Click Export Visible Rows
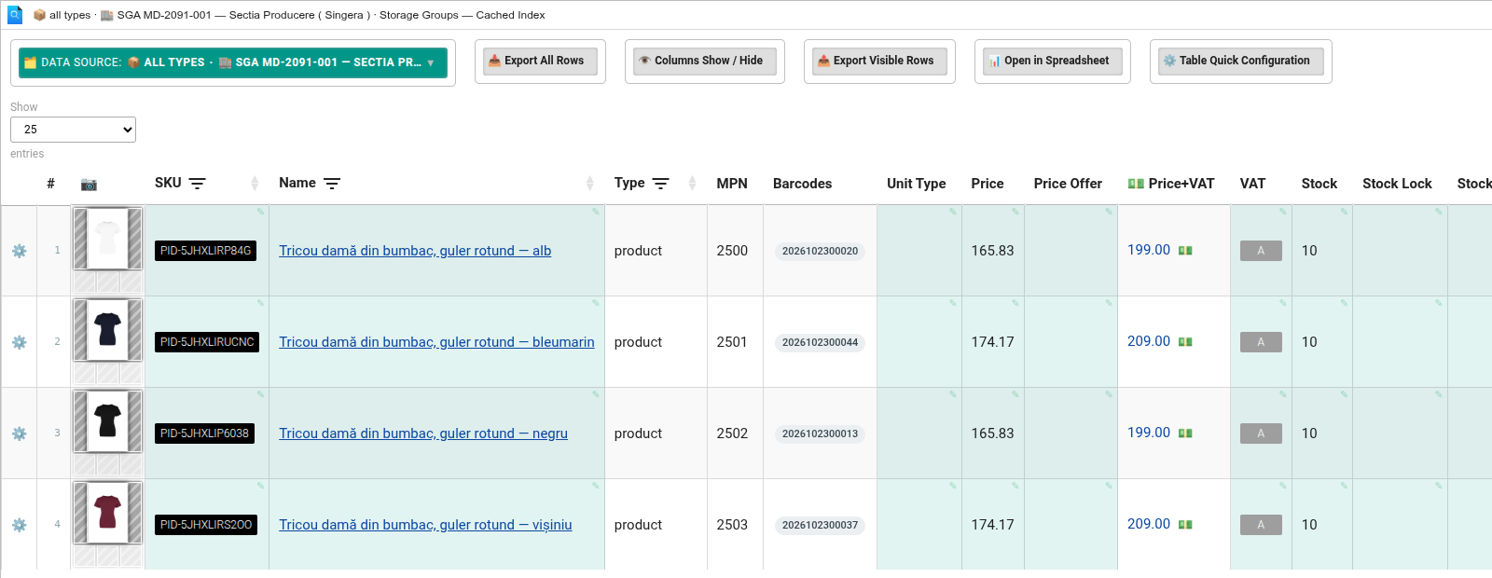This screenshot has width=1492, height=578. [x=879, y=62]
